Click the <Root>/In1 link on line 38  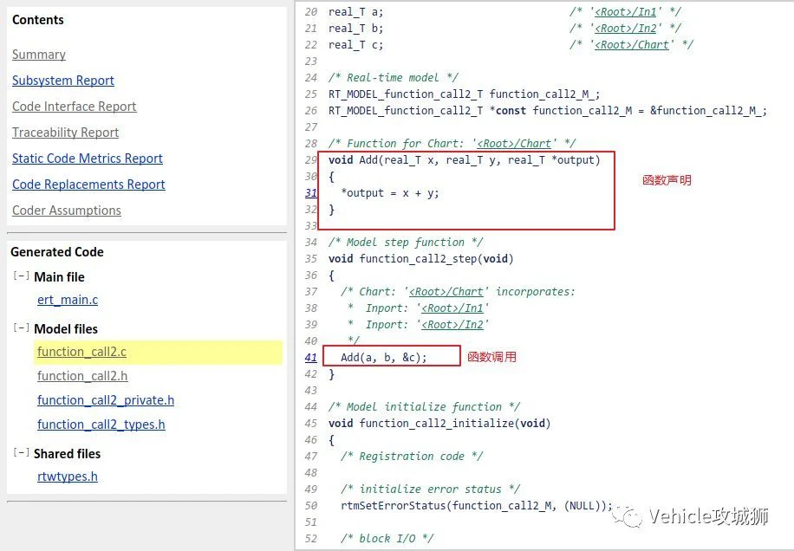(x=452, y=308)
